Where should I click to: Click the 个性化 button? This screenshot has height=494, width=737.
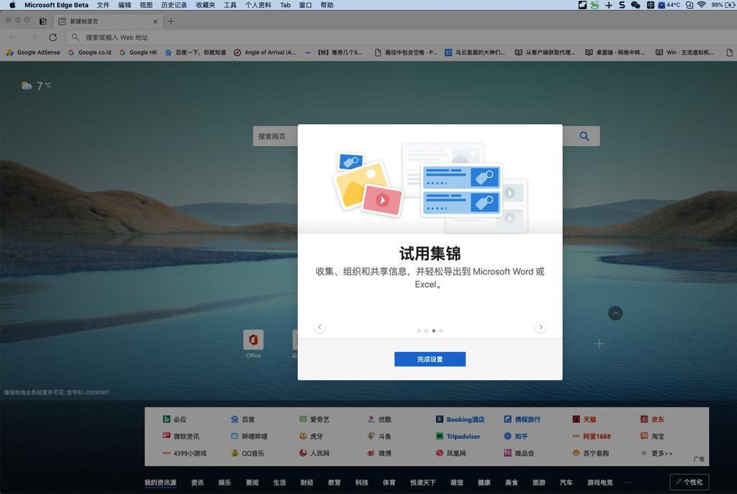click(x=689, y=482)
